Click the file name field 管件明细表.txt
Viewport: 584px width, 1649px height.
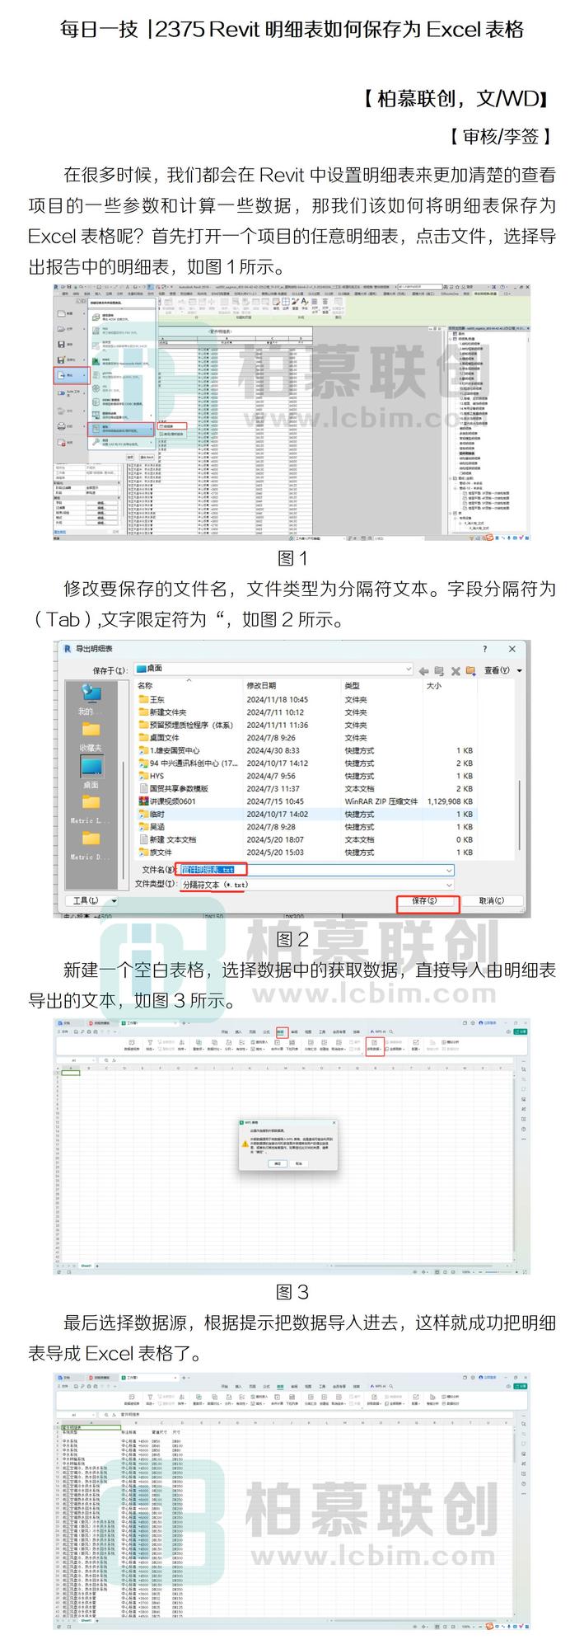click(316, 870)
